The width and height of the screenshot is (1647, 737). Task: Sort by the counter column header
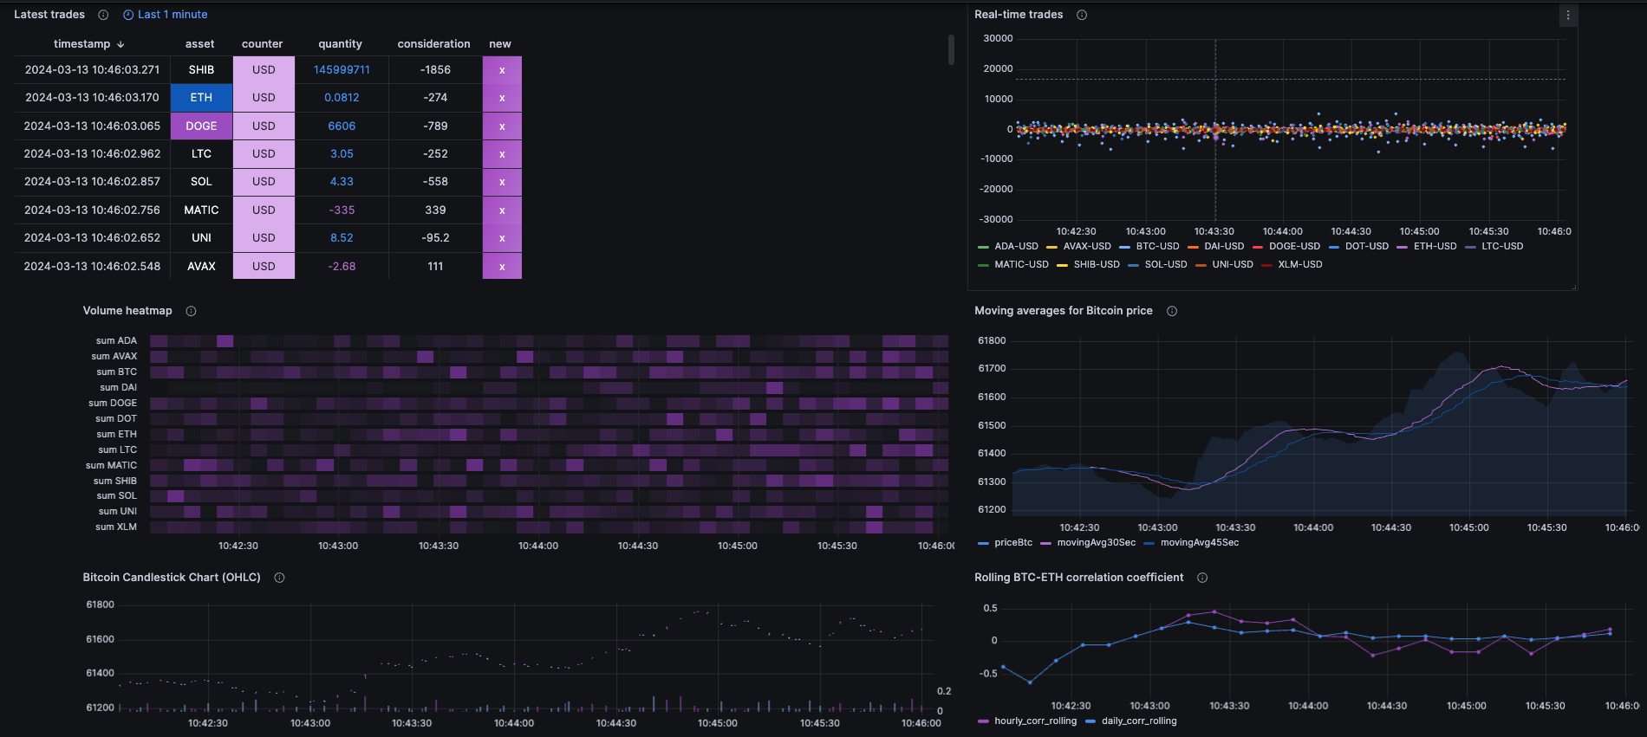coord(262,44)
